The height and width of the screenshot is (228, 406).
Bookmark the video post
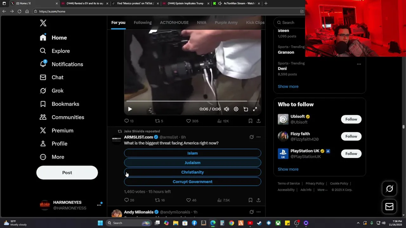point(250,121)
